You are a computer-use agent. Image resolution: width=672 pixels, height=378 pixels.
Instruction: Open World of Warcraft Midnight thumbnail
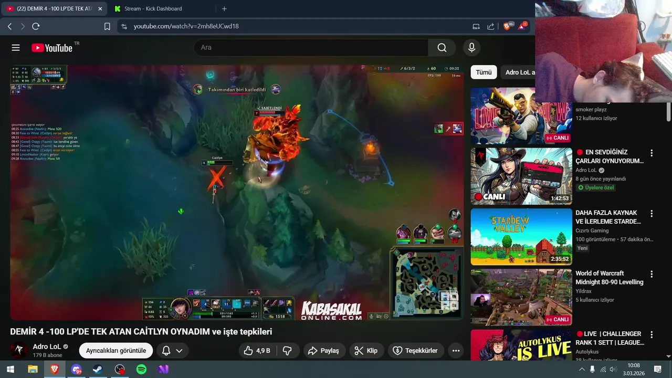521,297
